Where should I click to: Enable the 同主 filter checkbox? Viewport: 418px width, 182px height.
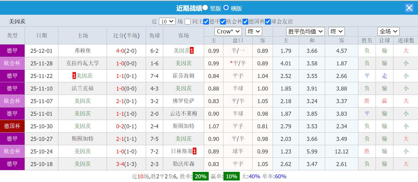188,21
